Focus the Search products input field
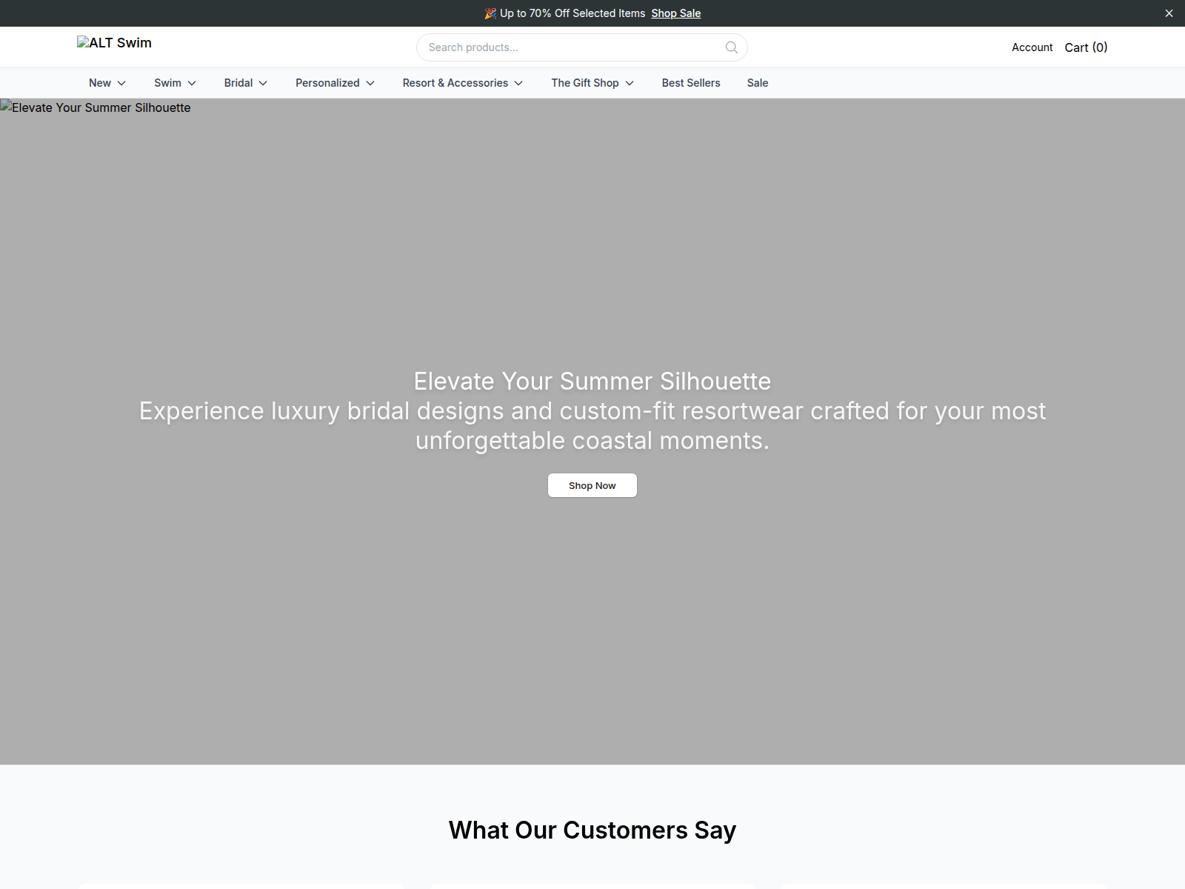This screenshot has height=889, width=1185. pos(575,47)
